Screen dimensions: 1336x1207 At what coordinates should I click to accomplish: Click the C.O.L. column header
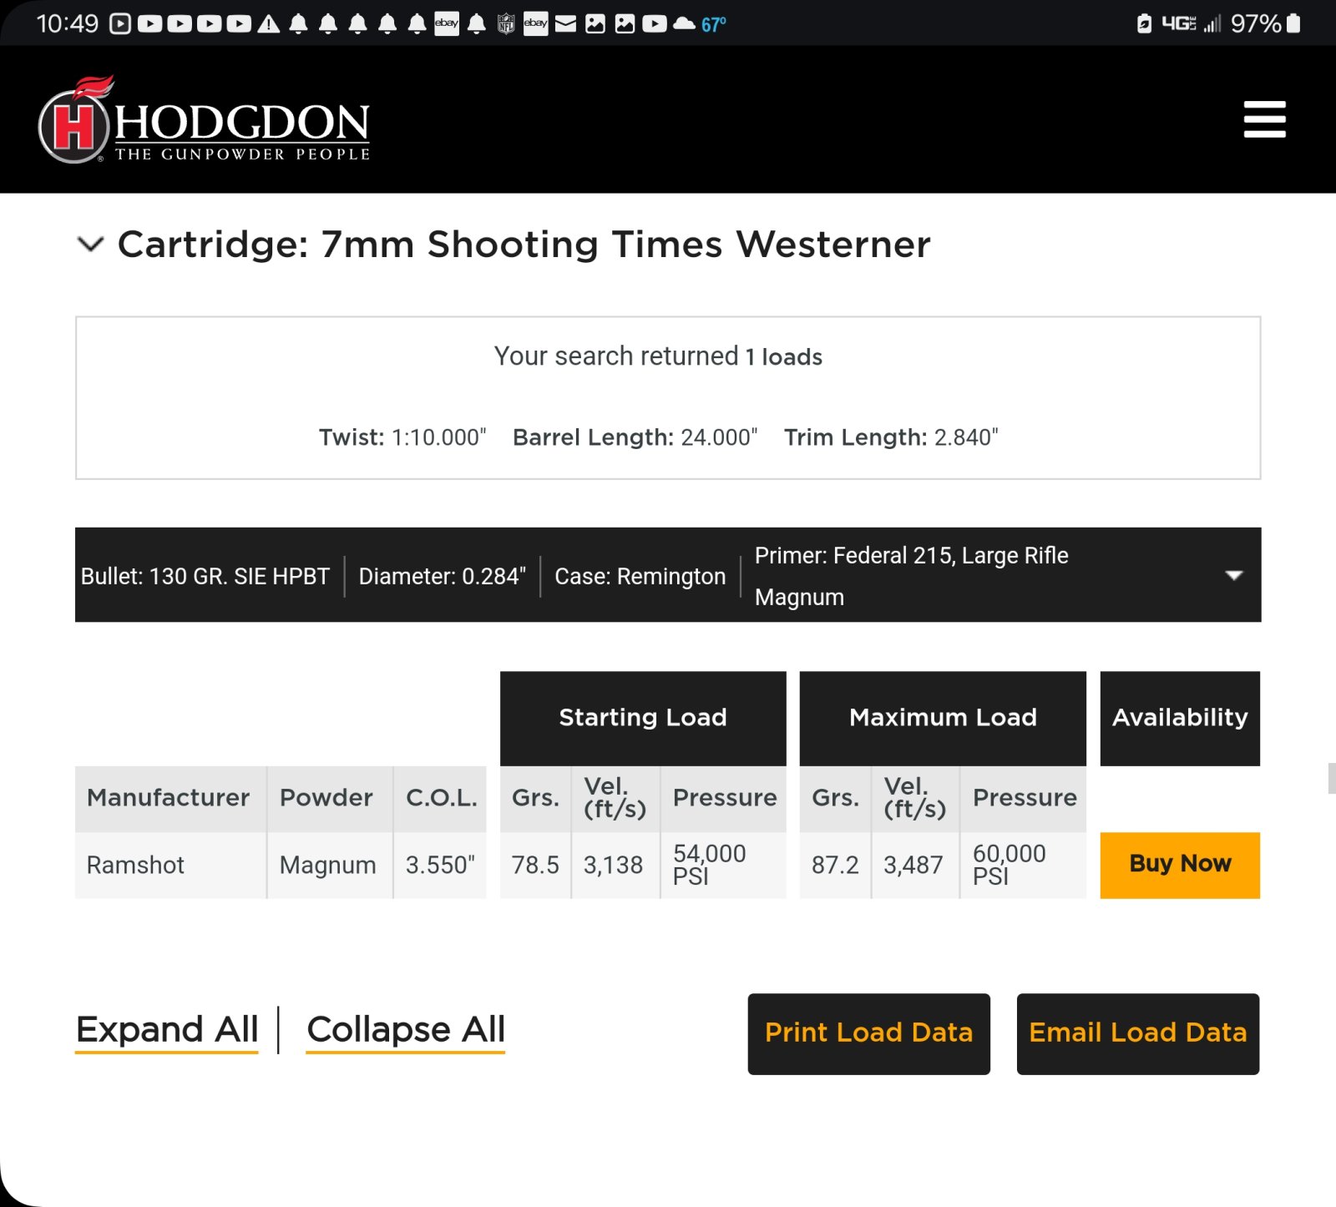(x=440, y=799)
